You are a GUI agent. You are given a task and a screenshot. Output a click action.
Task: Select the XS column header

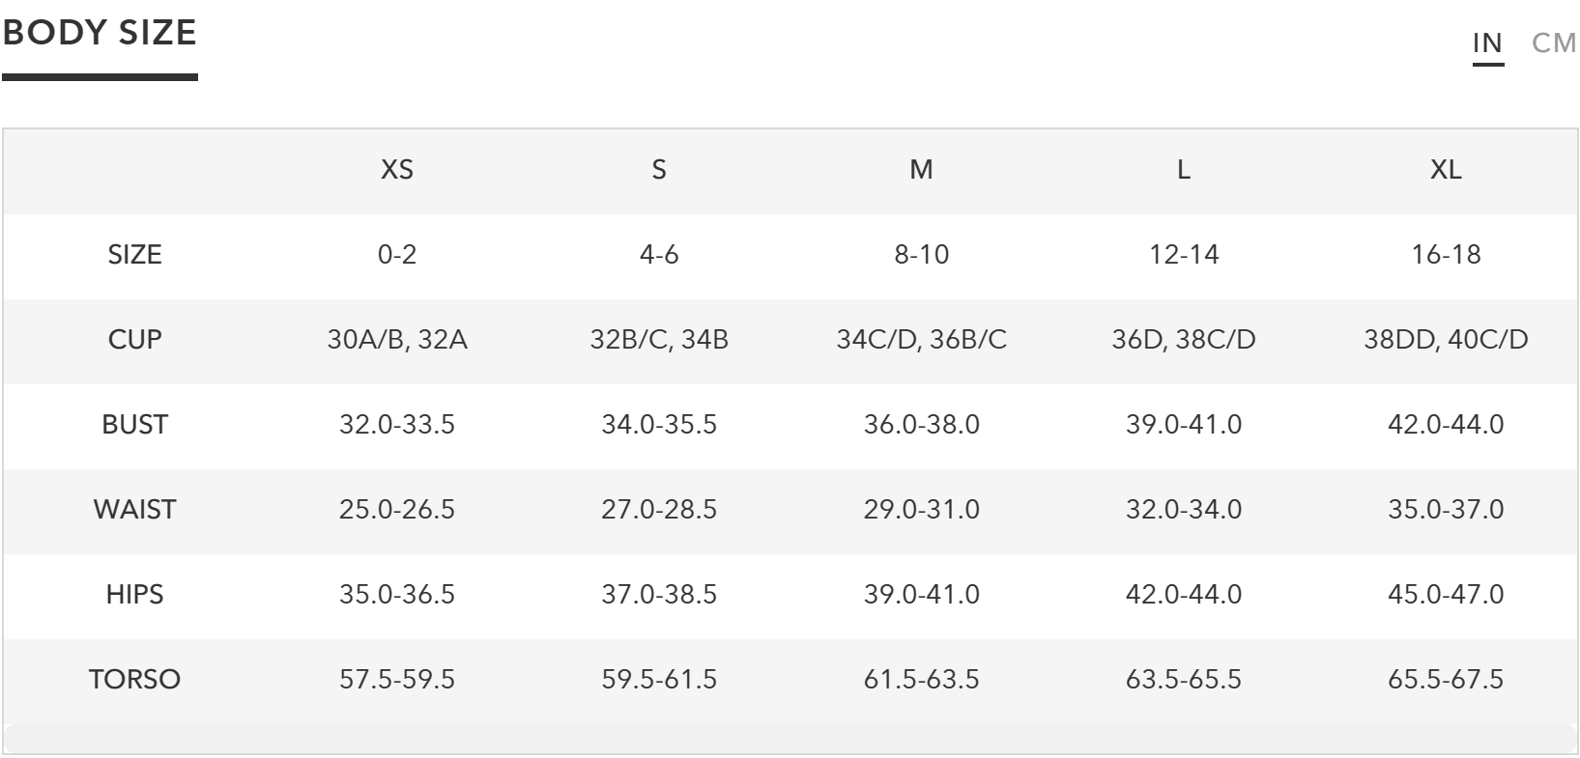(x=397, y=170)
